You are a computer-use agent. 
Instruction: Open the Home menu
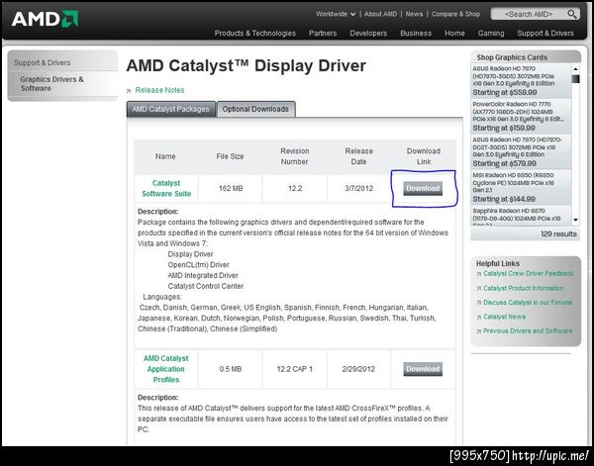(x=454, y=34)
